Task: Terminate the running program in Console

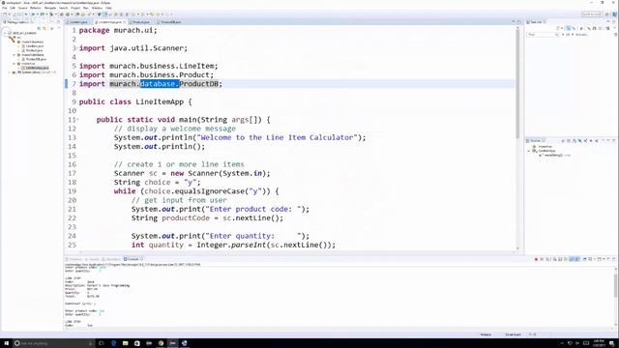Action: click(x=536, y=259)
